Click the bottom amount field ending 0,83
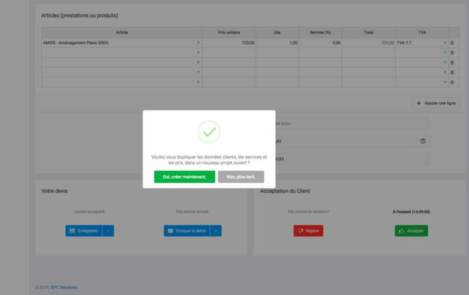This screenshot has width=469, height=295. point(352,159)
